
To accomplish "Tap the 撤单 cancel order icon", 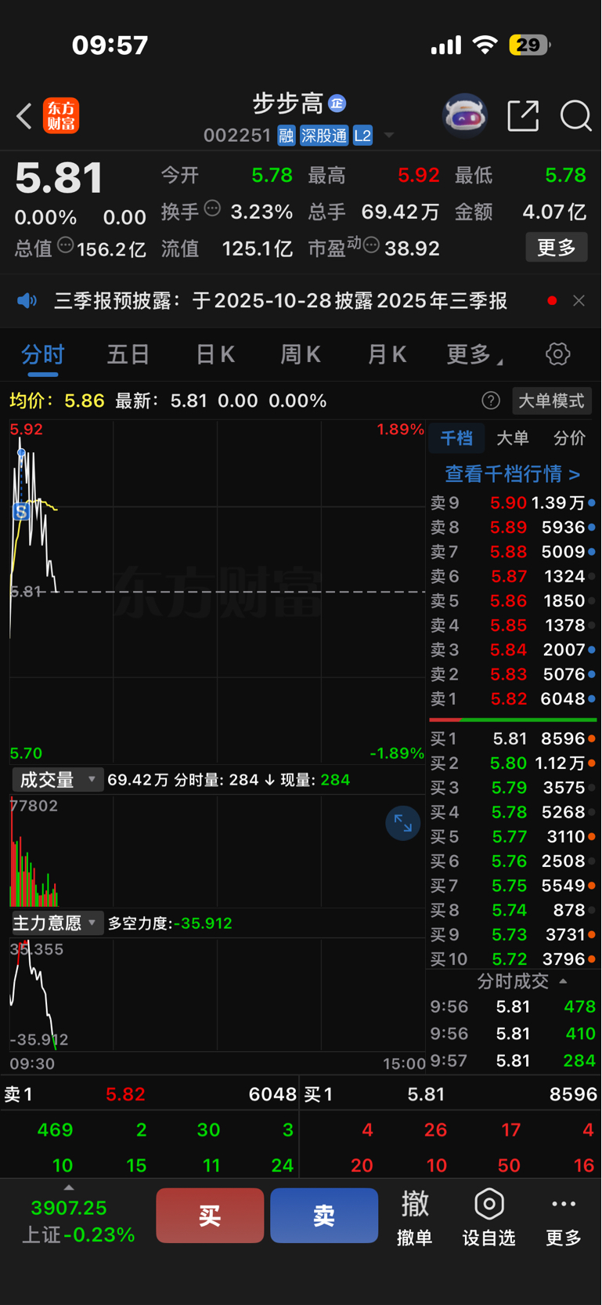I will click(x=415, y=1216).
